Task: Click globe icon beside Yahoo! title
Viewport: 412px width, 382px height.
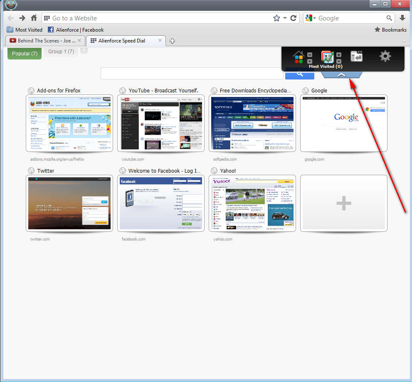Action: (x=214, y=171)
